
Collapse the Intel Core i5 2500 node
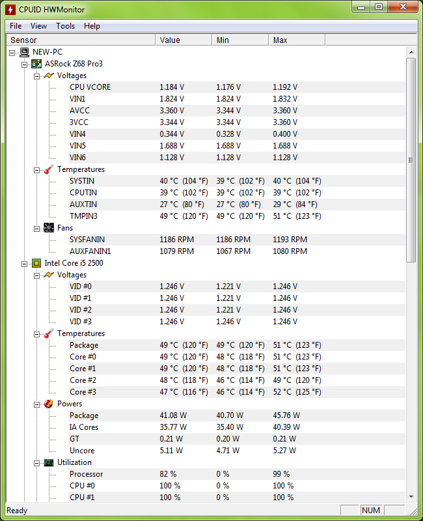tap(24, 264)
